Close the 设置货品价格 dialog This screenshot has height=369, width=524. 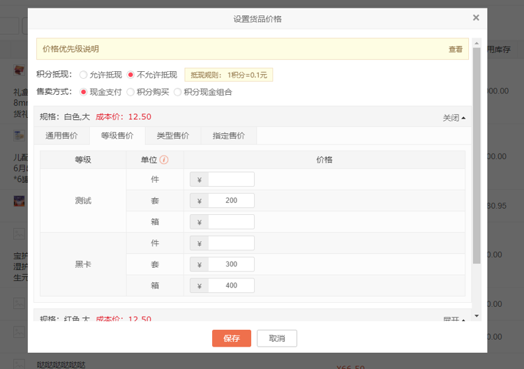(476, 17)
